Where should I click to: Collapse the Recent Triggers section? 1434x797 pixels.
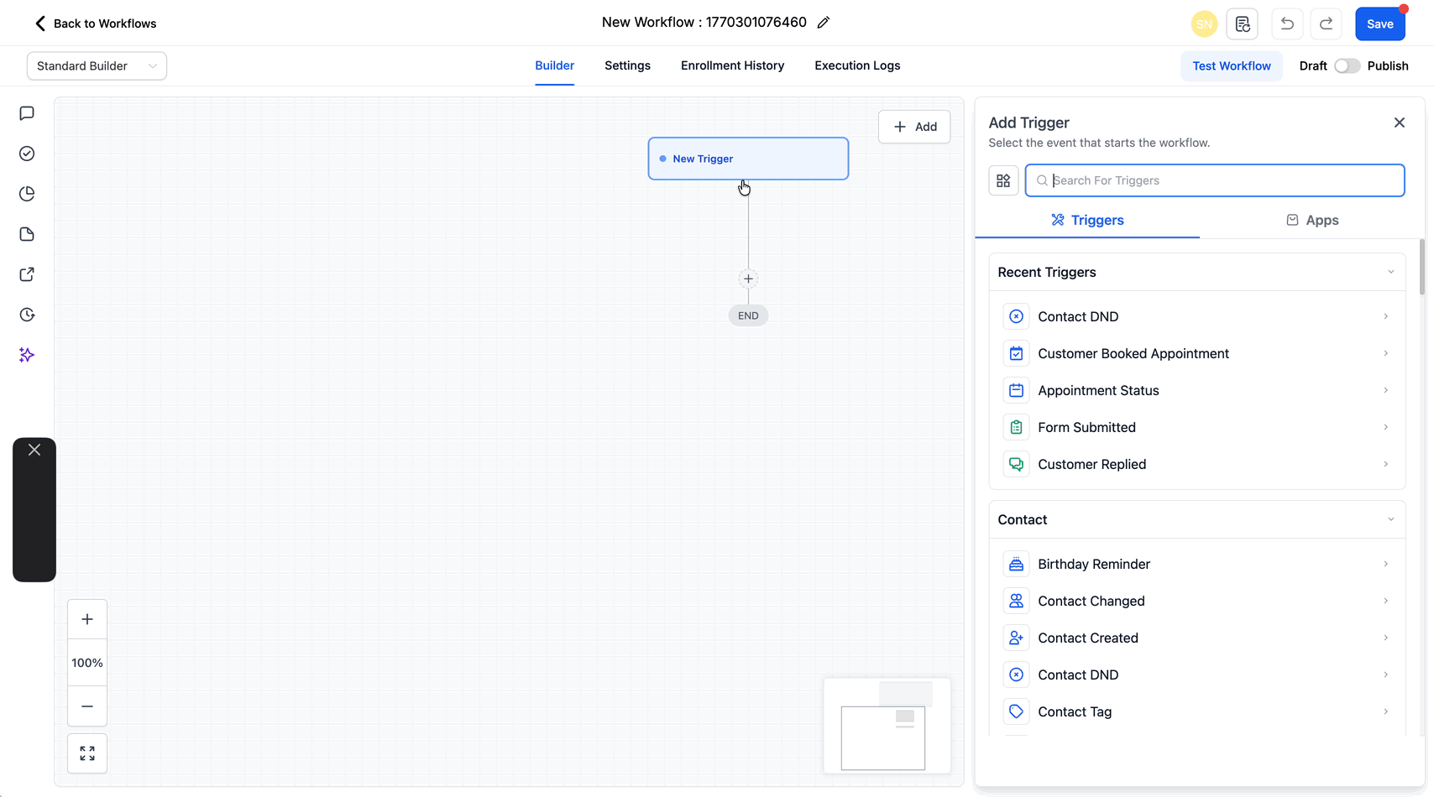pyautogui.click(x=1390, y=272)
